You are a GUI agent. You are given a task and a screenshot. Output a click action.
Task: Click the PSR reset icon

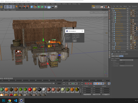tap(93, 7)
